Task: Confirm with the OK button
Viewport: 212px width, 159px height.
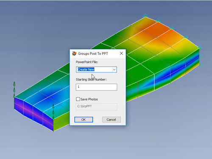Action: (84, 120)
